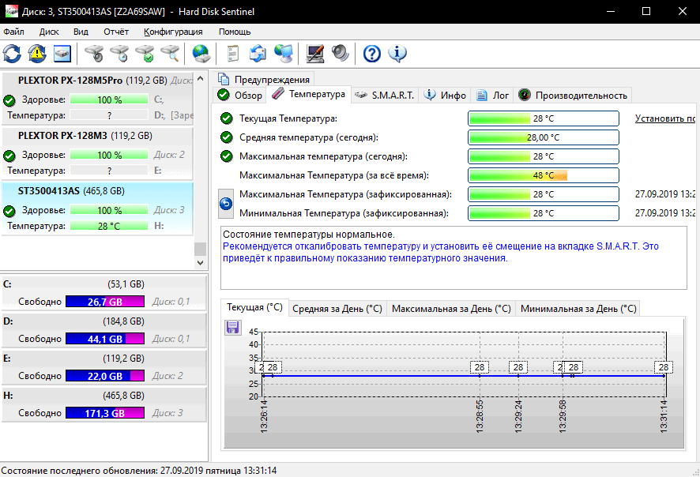Viewport: 700px width, 477px height.
Task: Click the blue refresh arrows toolbar icon
Action: point(12,54)
